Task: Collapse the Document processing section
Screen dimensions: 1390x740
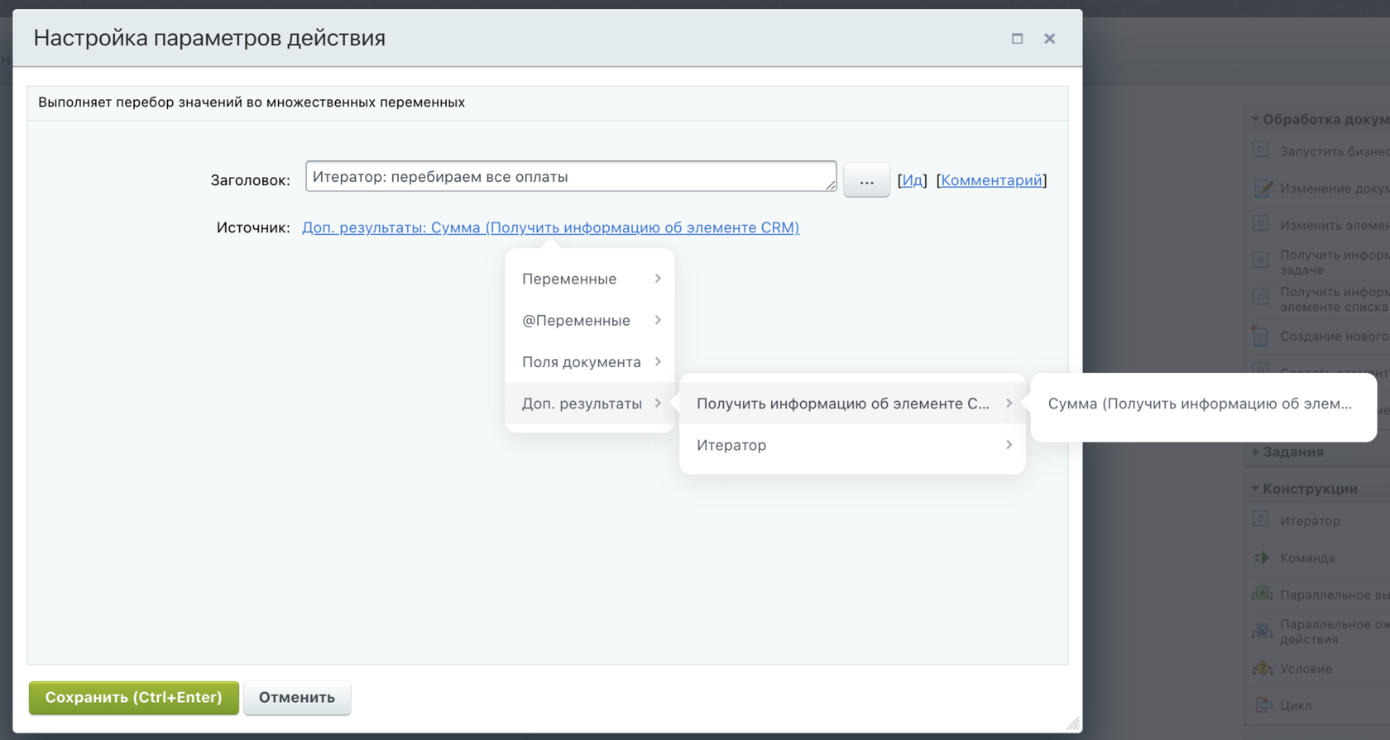Action: 1256,119
